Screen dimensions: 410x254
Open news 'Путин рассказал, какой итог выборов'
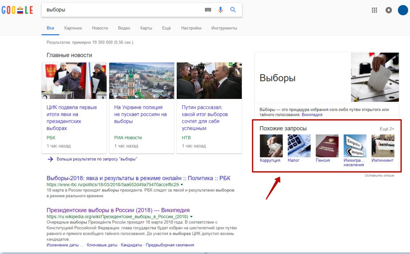click(205, 118)
